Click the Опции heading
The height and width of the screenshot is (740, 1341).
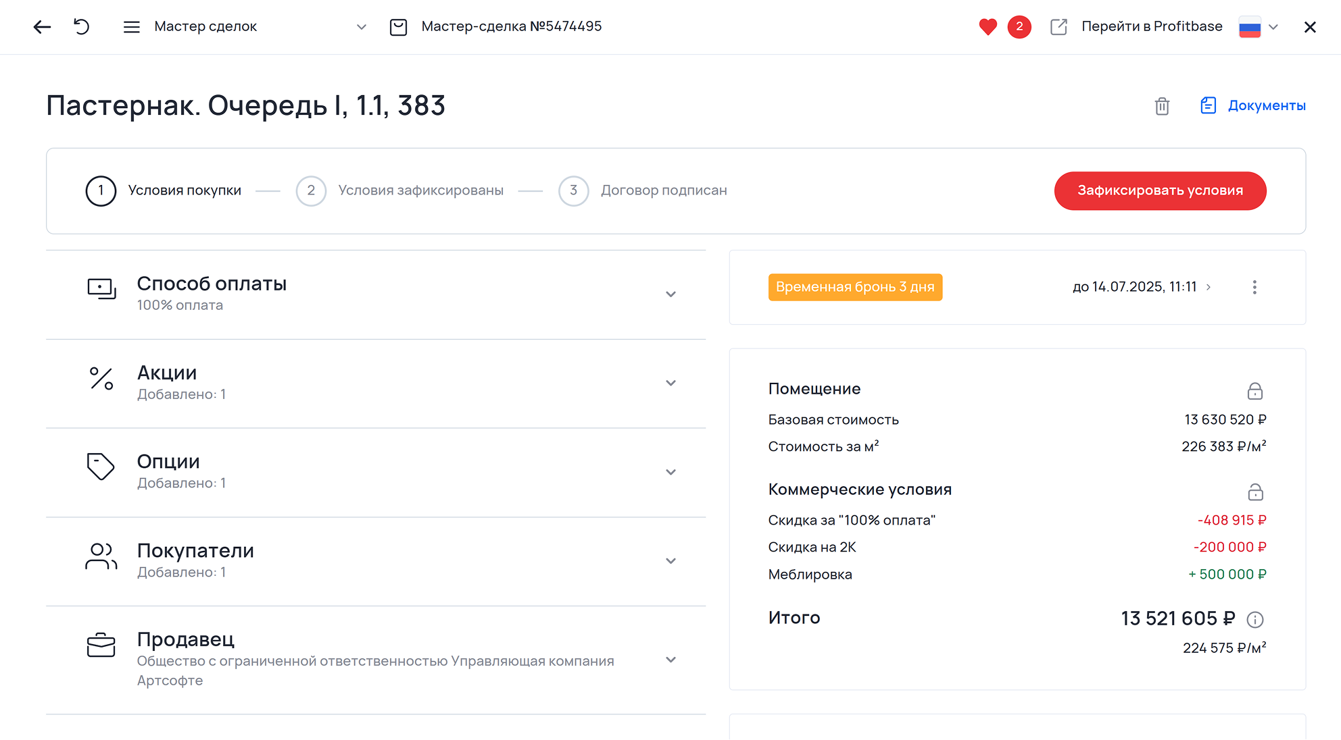click(168, 462)
